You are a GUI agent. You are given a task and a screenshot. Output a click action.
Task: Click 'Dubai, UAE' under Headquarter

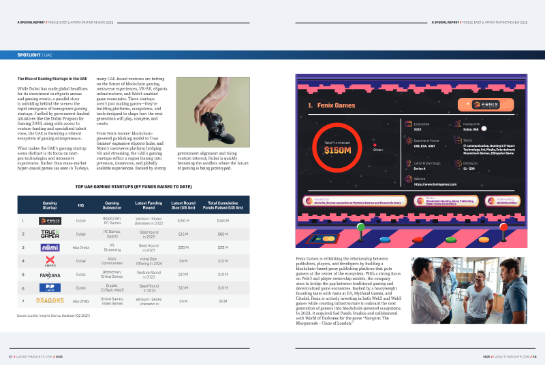coord(471,129)
